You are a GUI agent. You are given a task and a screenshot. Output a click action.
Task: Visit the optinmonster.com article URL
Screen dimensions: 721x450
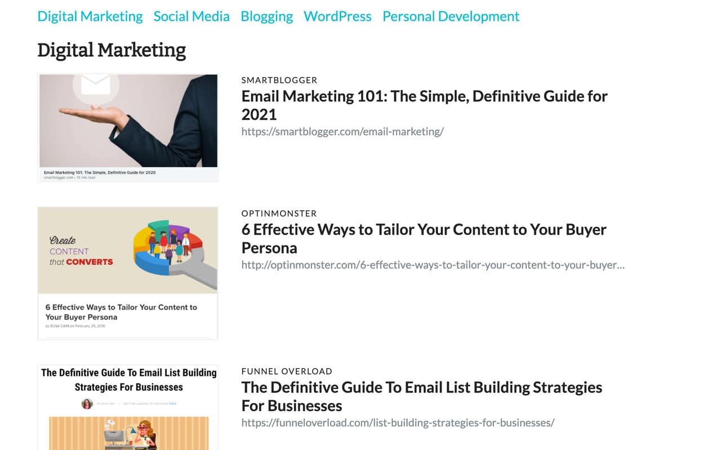pyautogui.click(x=433, y=265)
